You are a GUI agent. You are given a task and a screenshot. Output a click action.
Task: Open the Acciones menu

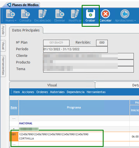pyautogui.click(x=28, y=92)
